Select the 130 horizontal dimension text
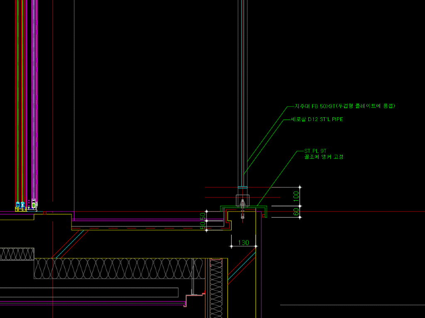 click(x=243, y=243)
